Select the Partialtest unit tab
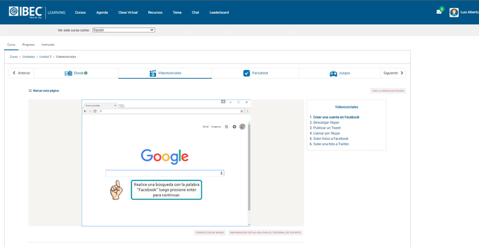Viewport: 479px width, 247px height. point(255,73)
